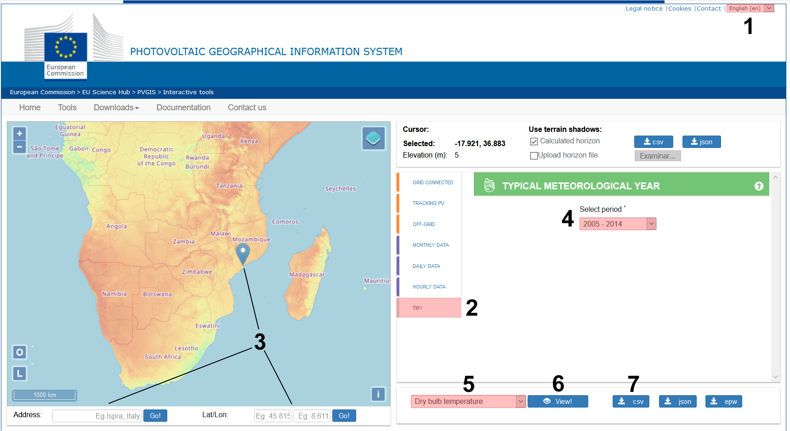Open the Select period 2005 - 2014 dropdown
Image resolution: width=790 pixels, height=431 pixels.
pyautogui.click(x=618, y=224)
